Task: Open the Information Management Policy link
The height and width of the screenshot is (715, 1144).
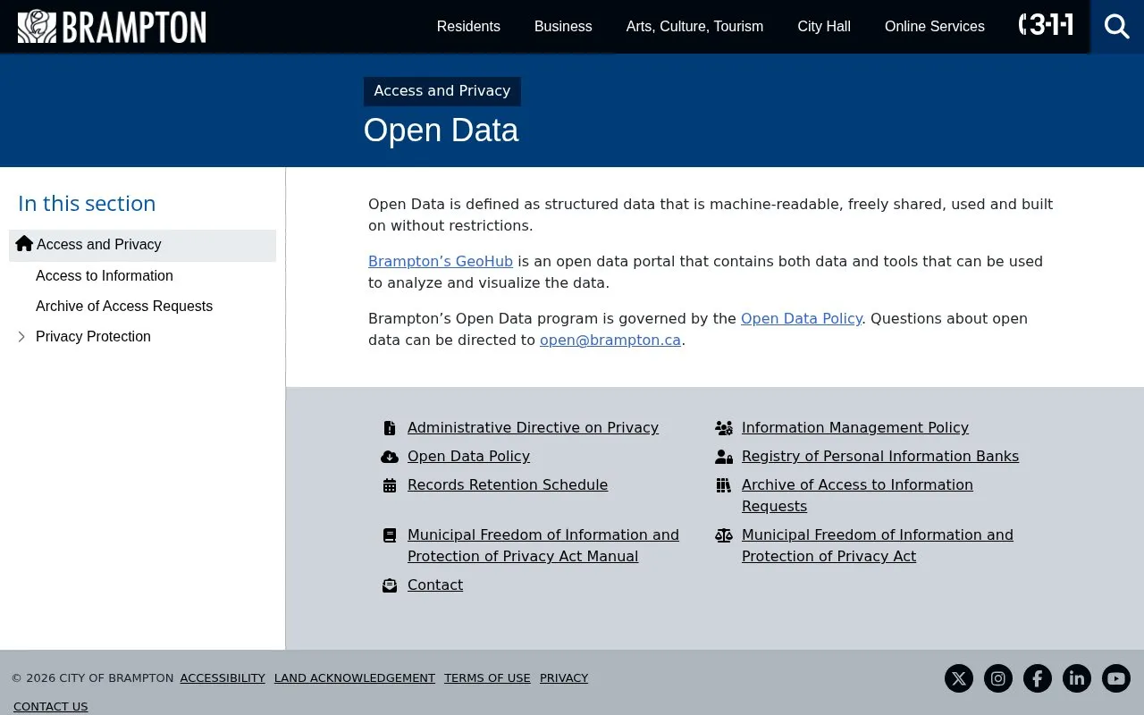Action: [855, 428]
